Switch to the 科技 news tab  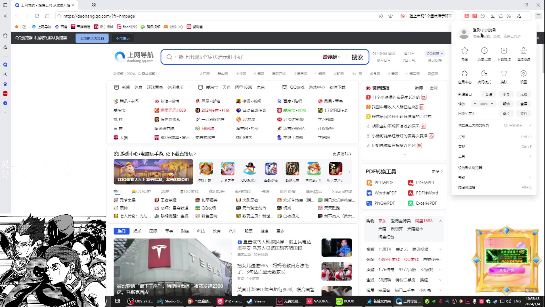[201, 231]
